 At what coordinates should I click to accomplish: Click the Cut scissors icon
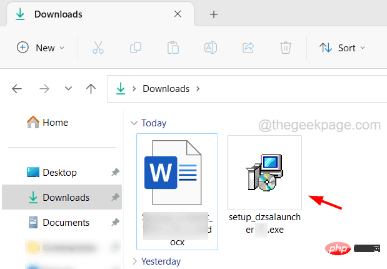[x=98, y=48]
